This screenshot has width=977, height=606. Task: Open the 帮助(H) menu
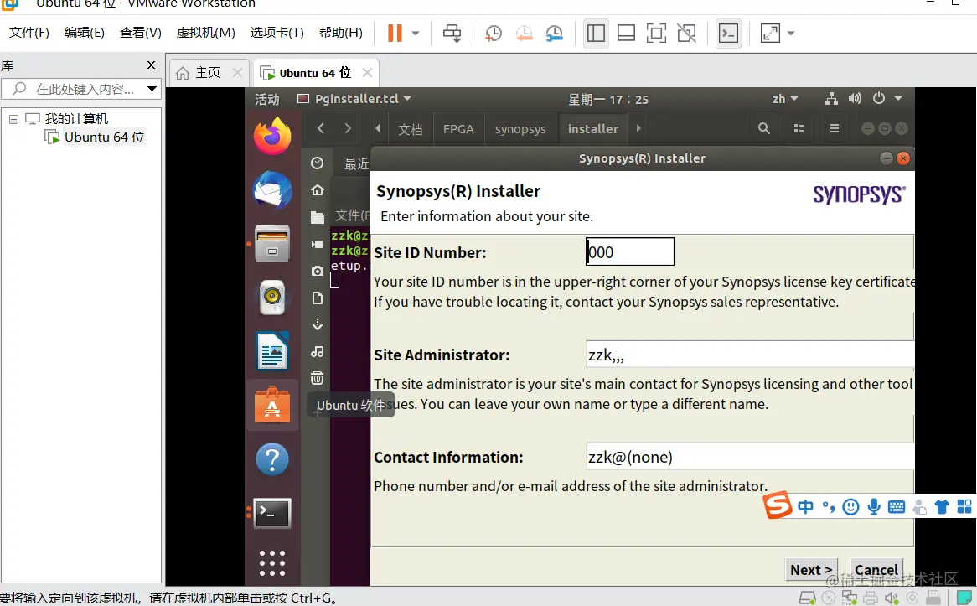340,33
